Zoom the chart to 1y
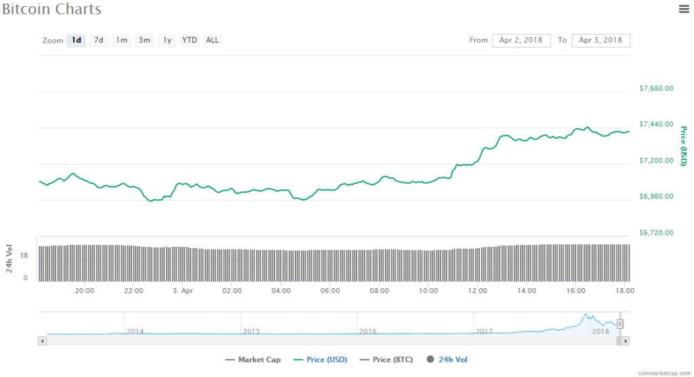 point(167,40)
